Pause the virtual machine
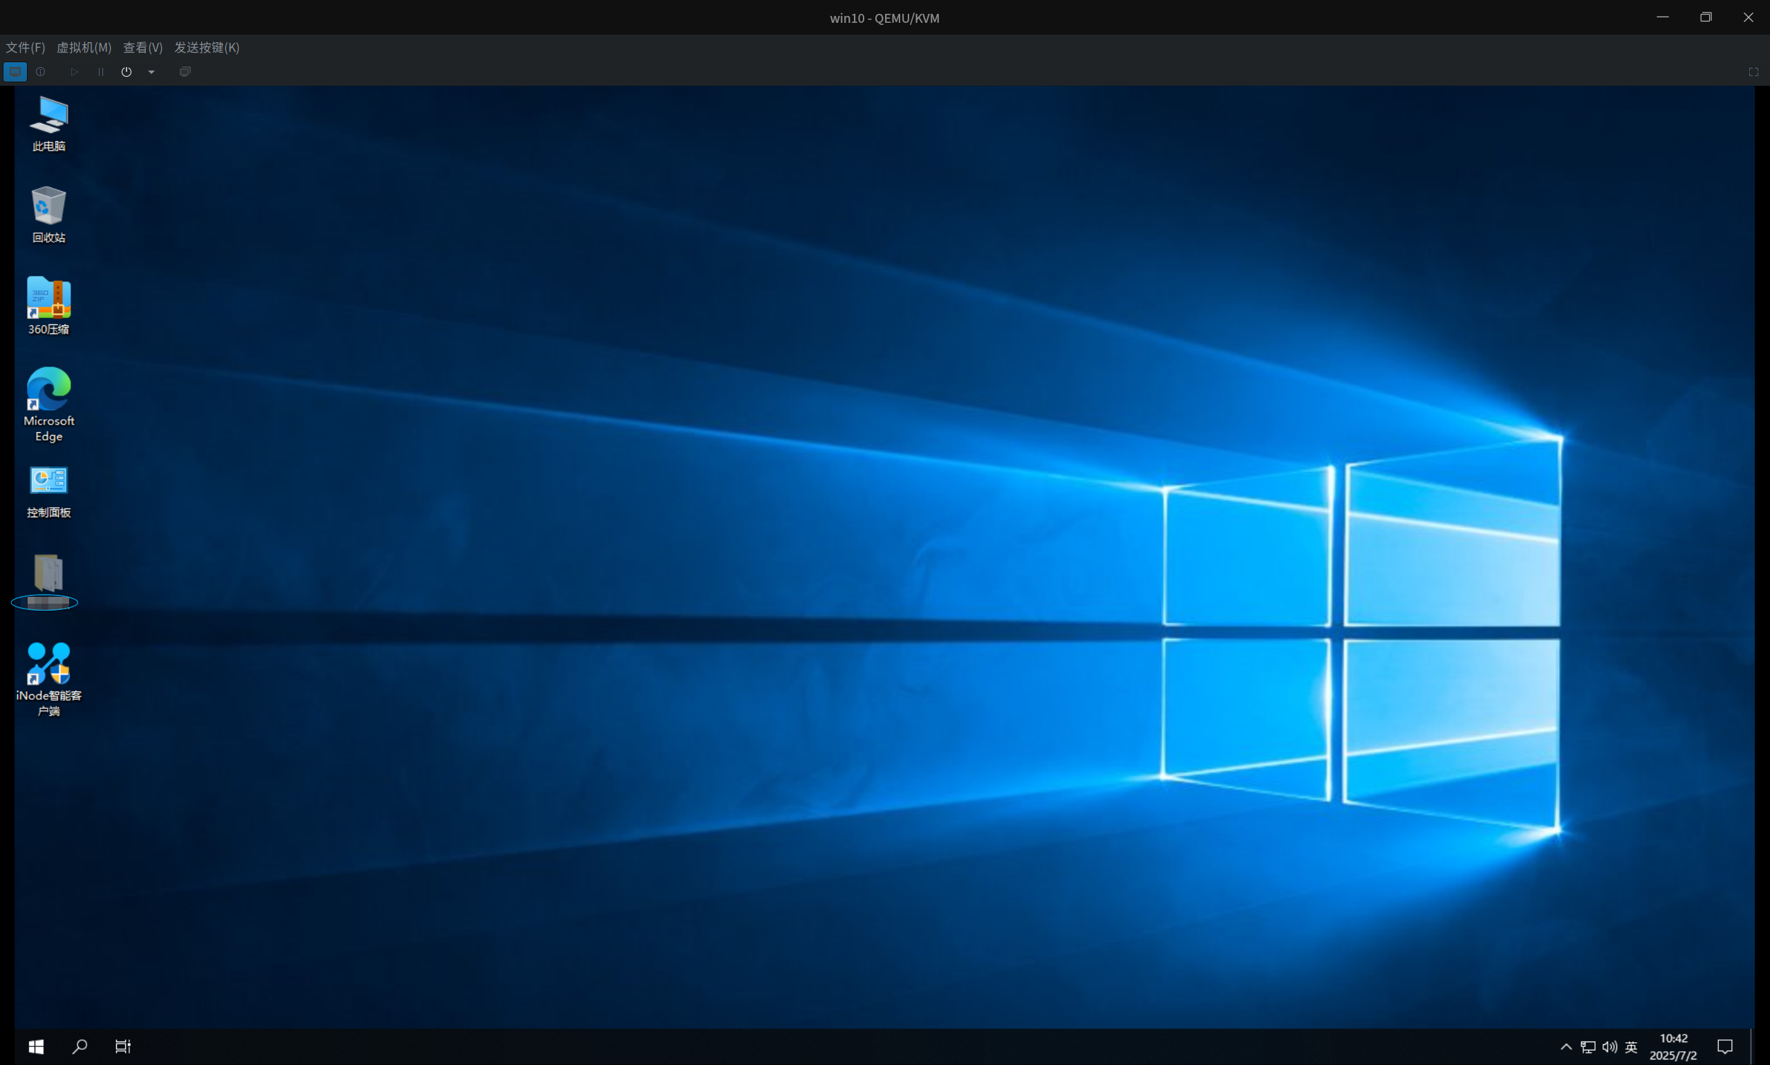The width and height of the screenshot is (1770, 1065). pos(100,72)
